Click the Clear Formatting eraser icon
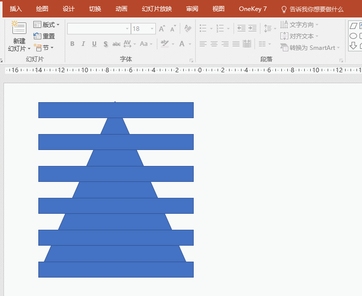Screen dimensions: 362x296 tap(188, 29)
